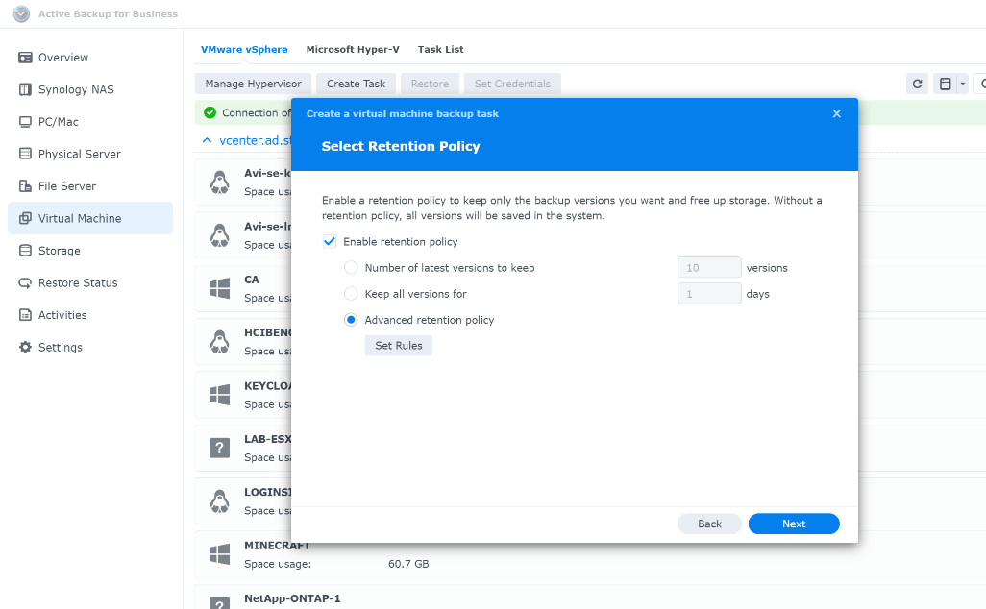Click the versions number input field
The width and height of the screenshot is (986, 609).
click(709, 267)
